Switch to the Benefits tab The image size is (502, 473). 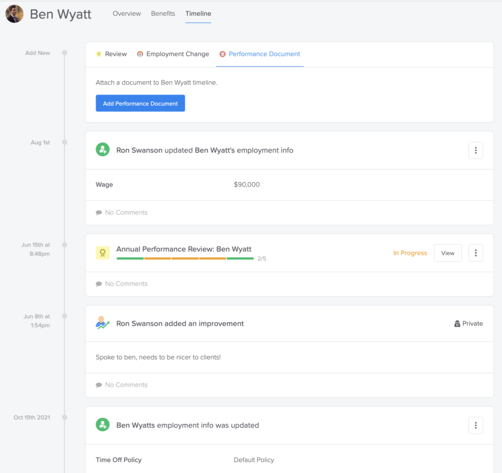tap(163, 14)
